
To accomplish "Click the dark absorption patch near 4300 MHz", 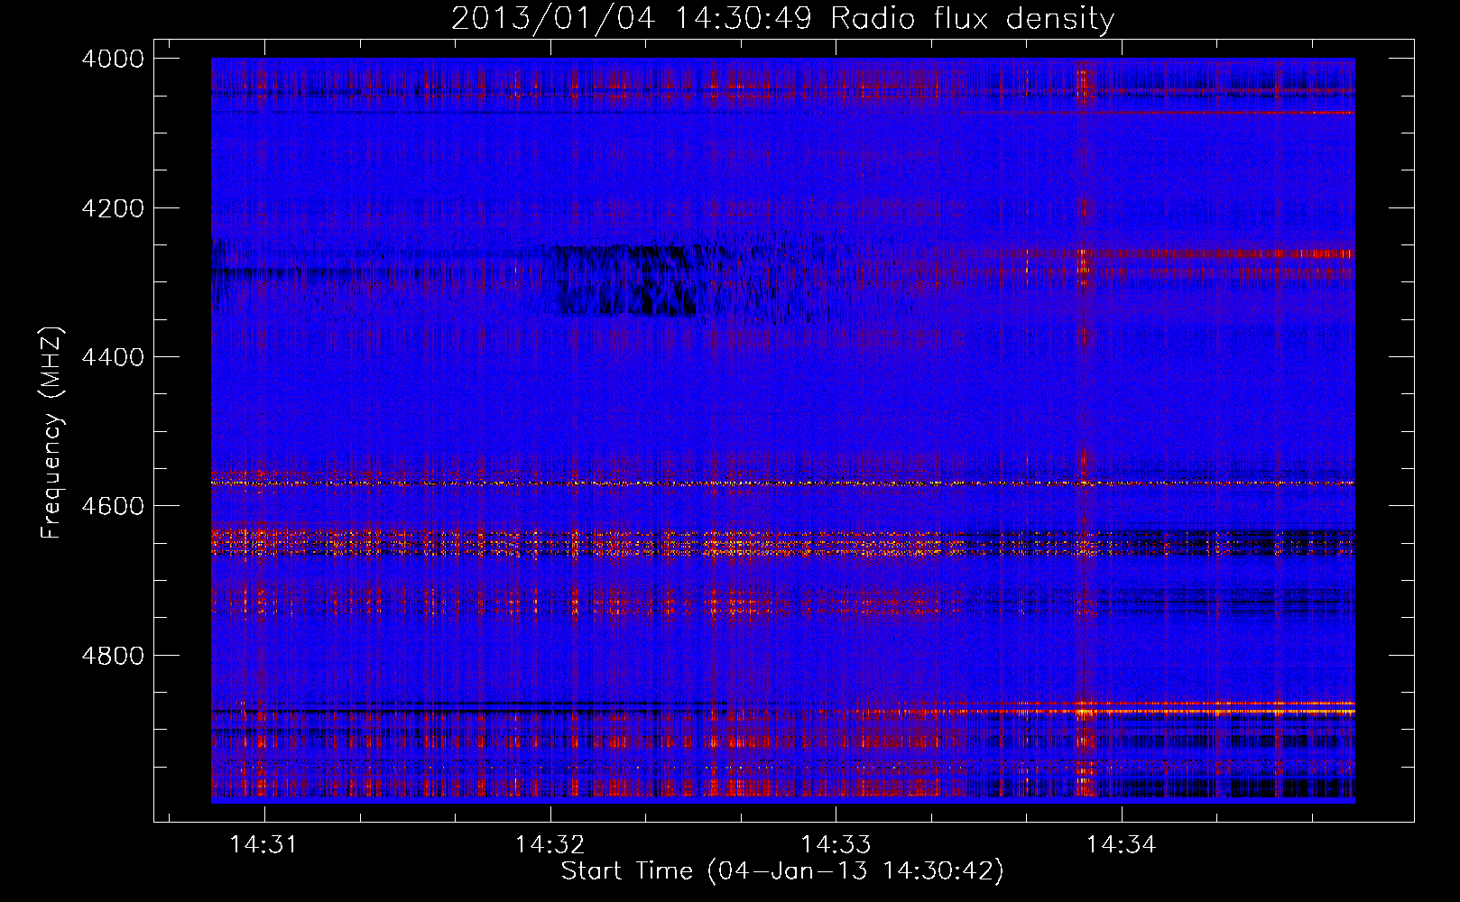I will click(624, 281).
